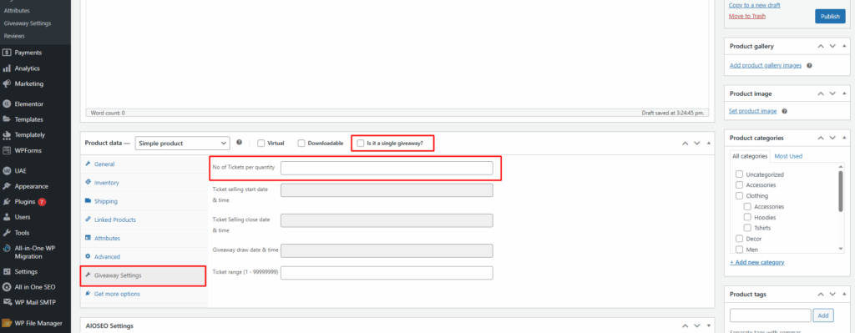This screenshot has width=855, height=333.
Task: Tick the Virtual checkbox
Action: click(x=261, y=144)
